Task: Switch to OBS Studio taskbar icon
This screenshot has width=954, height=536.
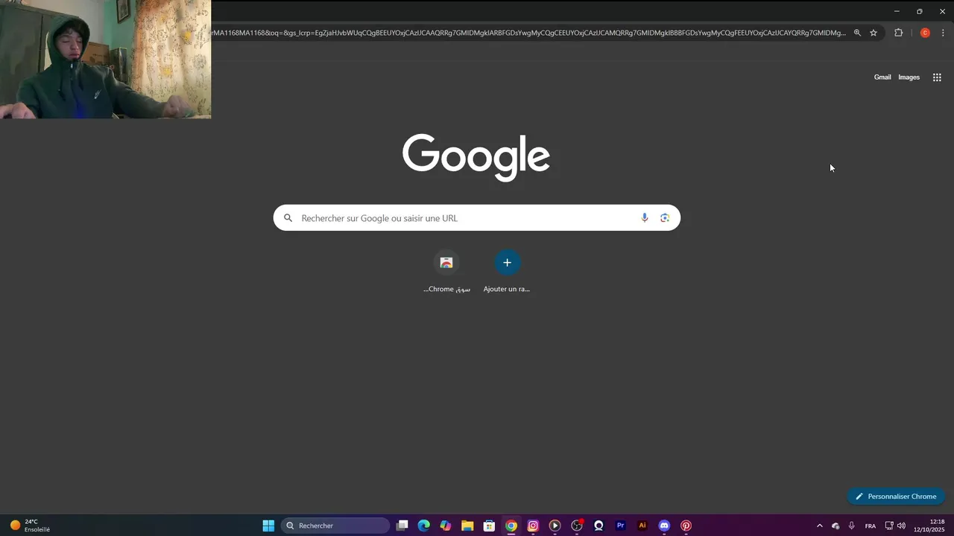Action: click(577, 526)
